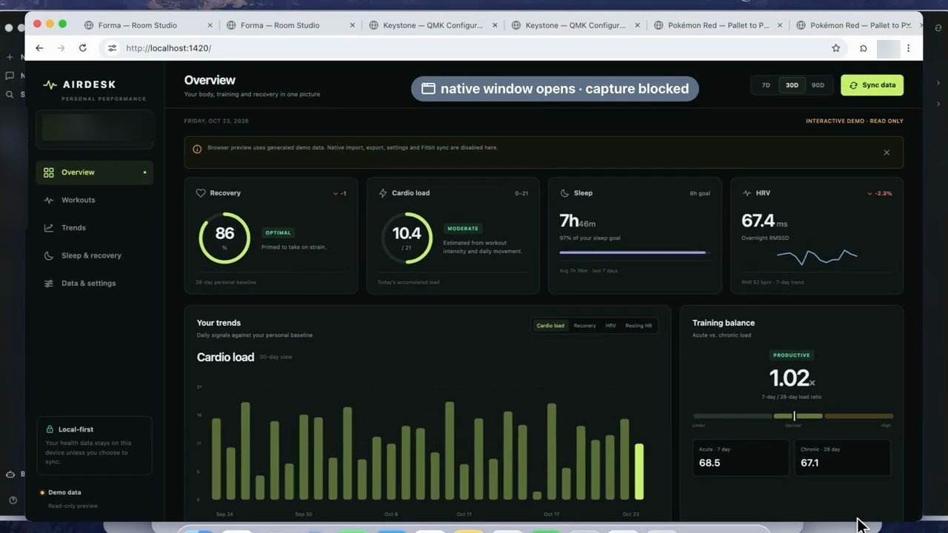Click the Chronic 28 day value 67.1
Image resolution: width=948 pixels, height=533 pixels.
tap(810, 463)
